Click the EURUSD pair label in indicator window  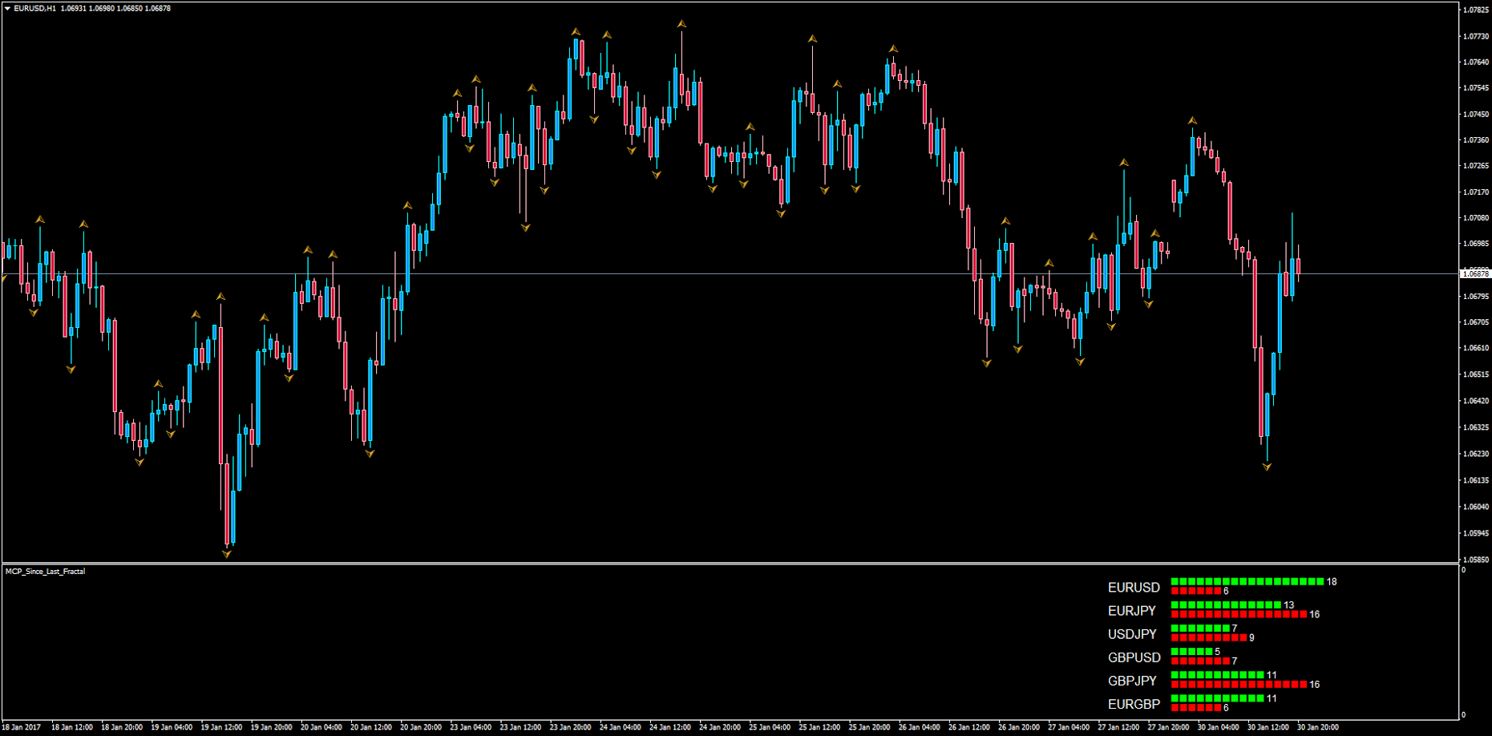[x=1134, y=588]
